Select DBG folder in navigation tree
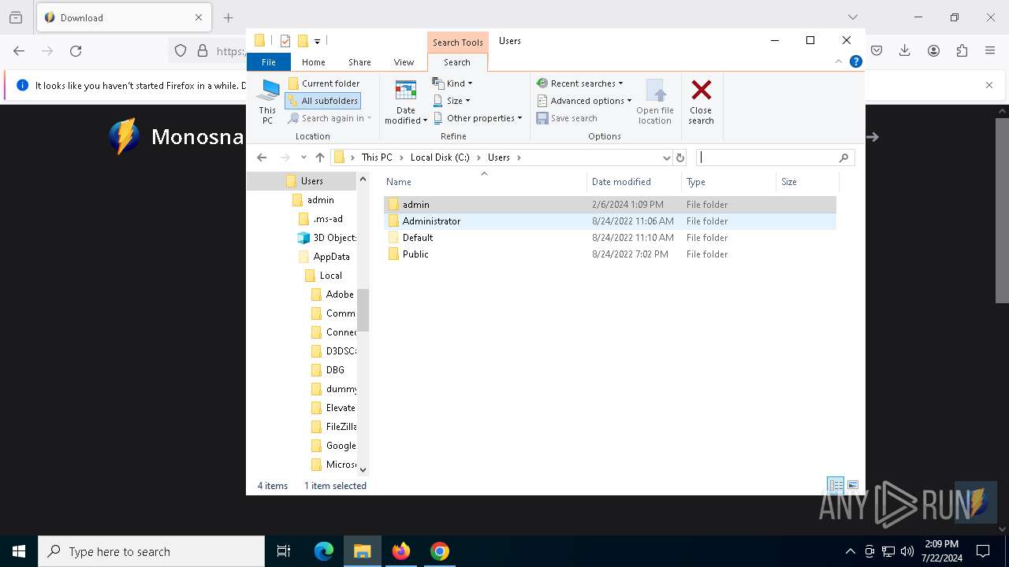 328,370
